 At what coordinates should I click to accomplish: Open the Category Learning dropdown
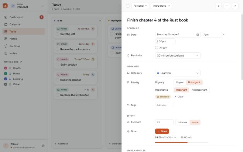178,73
